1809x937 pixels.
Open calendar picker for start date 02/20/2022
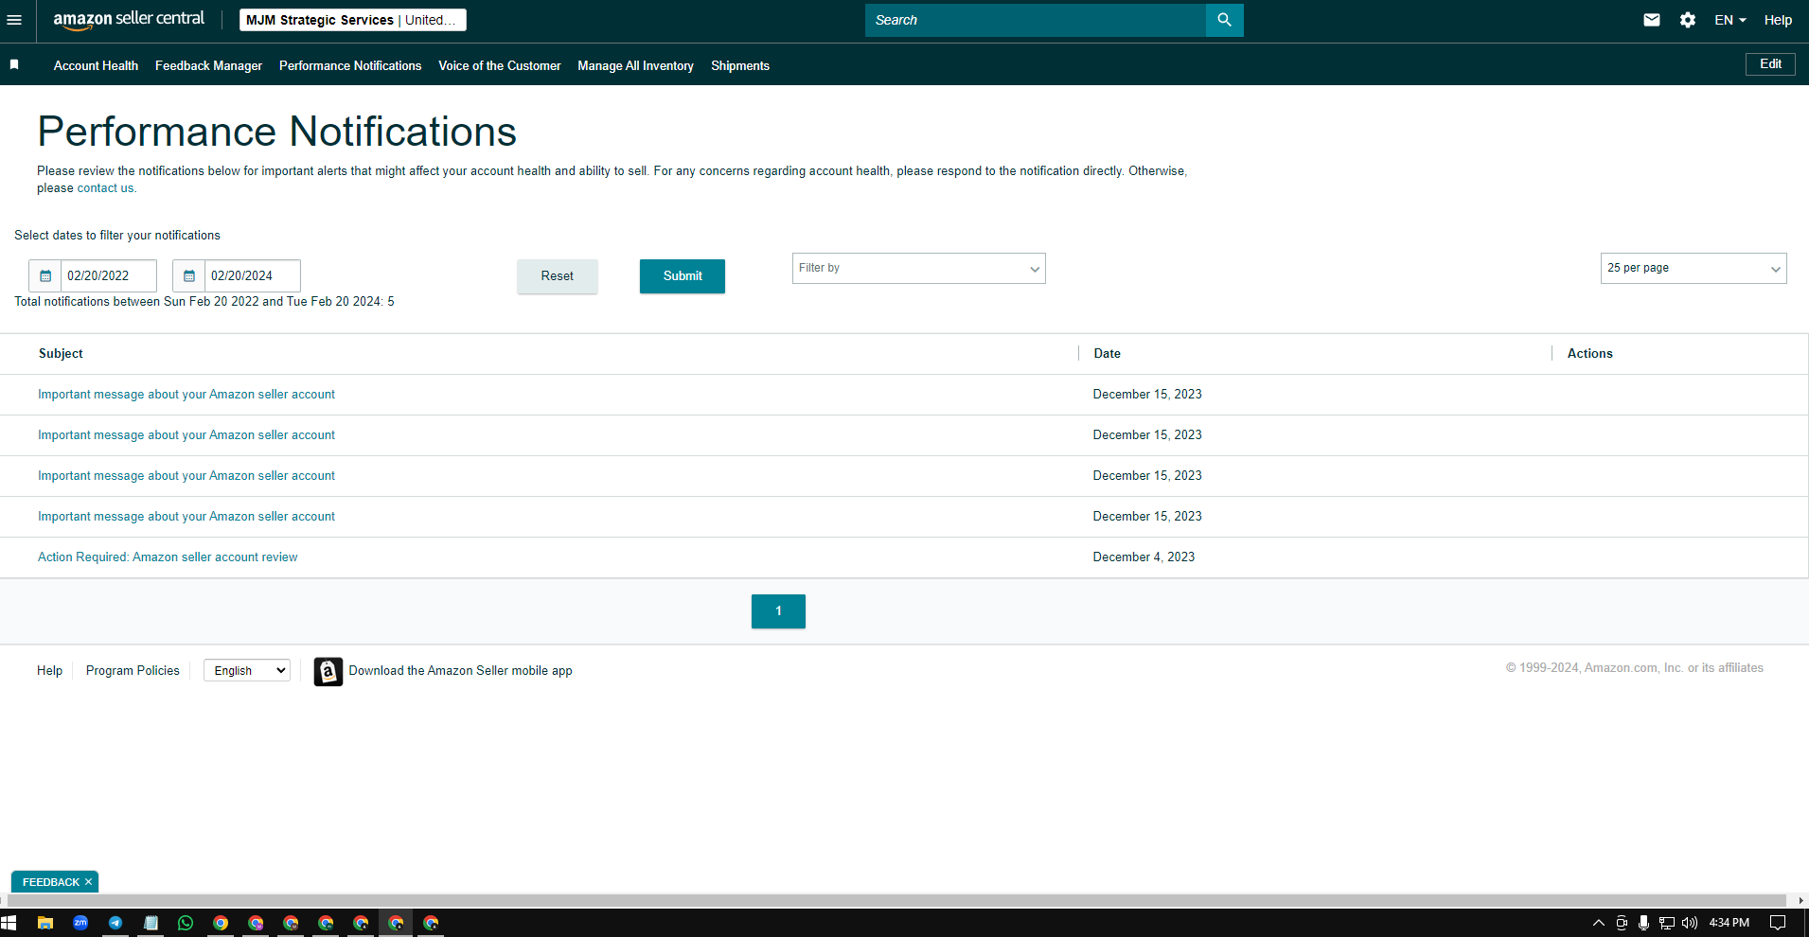tap(45, 275)
